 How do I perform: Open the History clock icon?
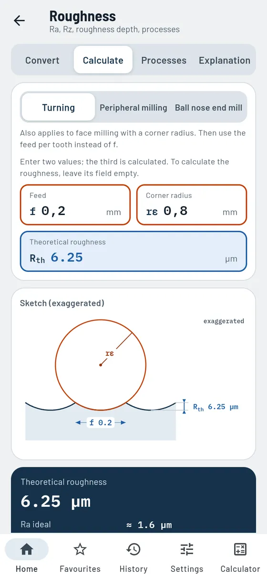tap(133, 549)
